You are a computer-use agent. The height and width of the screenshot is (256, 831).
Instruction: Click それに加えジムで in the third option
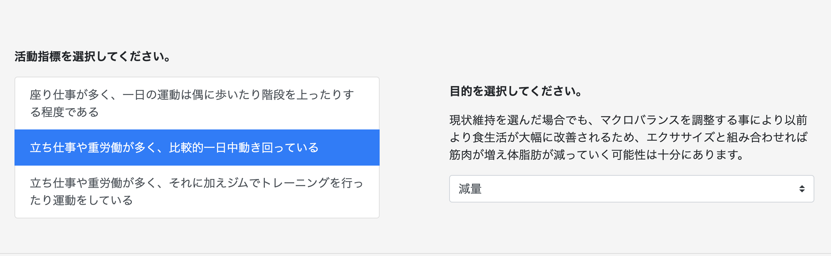pyautogui.click(x=214, y=183)
